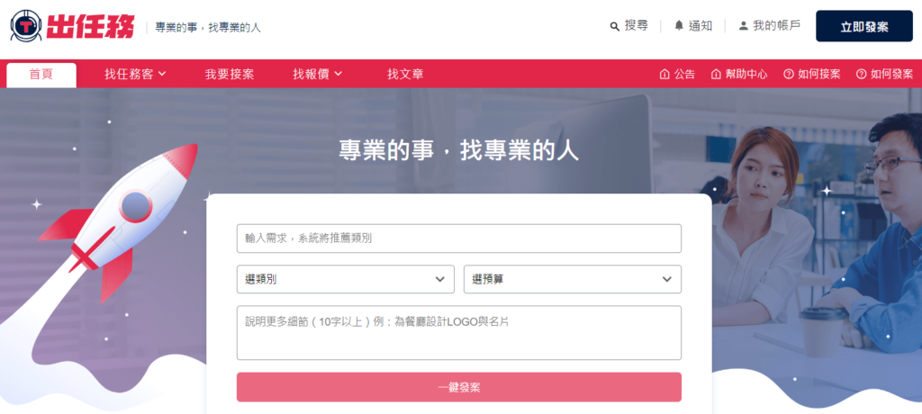
Task: Click the question icon beside 如何發案
Action: (861, 74)
